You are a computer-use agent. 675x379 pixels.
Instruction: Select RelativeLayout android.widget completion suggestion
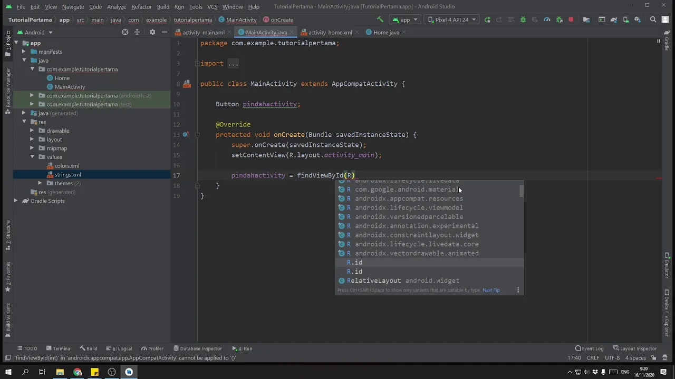coord(429,281)
